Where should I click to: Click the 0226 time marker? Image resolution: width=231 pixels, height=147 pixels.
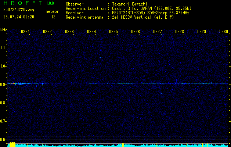click(x=136, y=32)
